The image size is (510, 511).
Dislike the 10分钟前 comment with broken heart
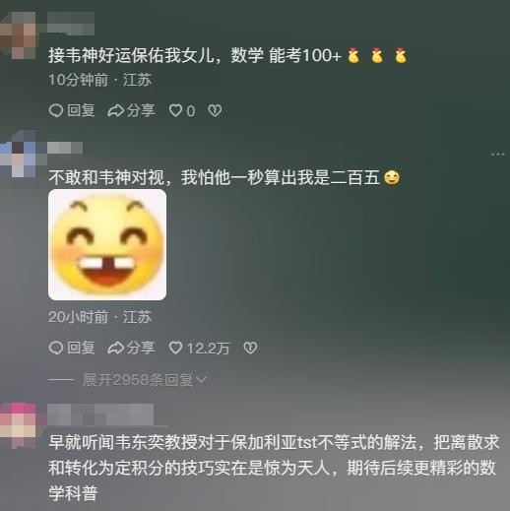(x=215, y=110)
